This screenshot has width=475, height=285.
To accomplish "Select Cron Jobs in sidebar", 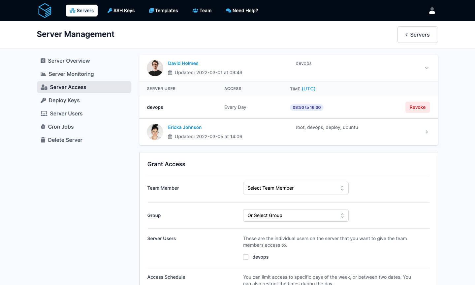I will point(84,127).
